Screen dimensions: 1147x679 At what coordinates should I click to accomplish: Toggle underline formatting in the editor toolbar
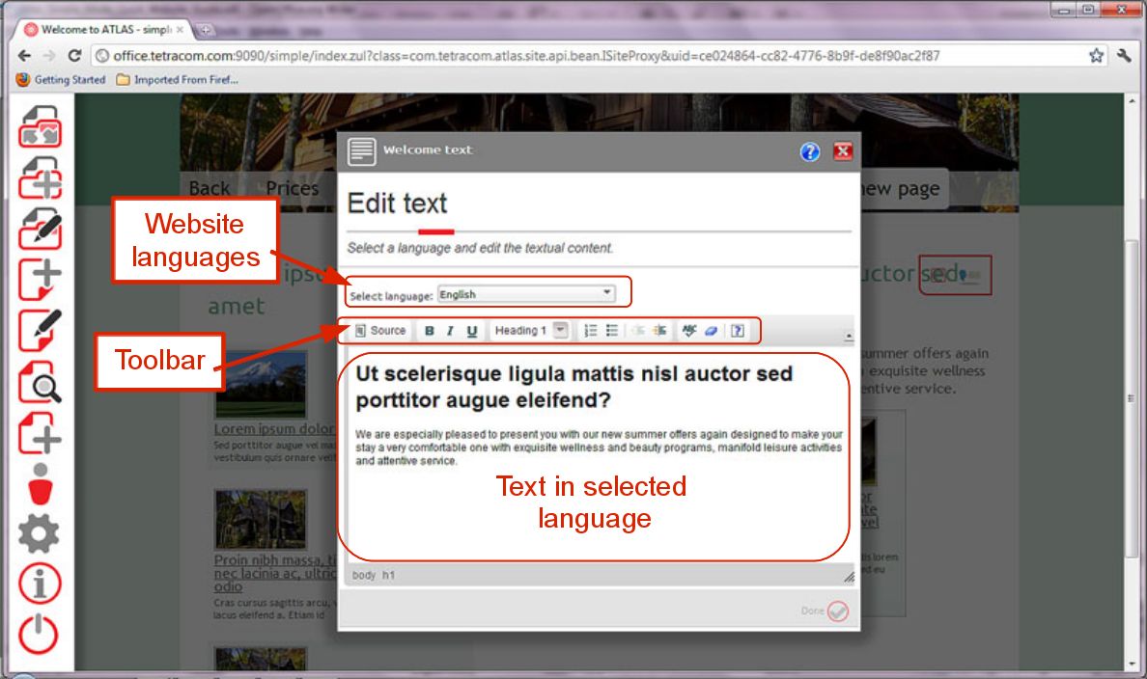click(x=472, y=331)
